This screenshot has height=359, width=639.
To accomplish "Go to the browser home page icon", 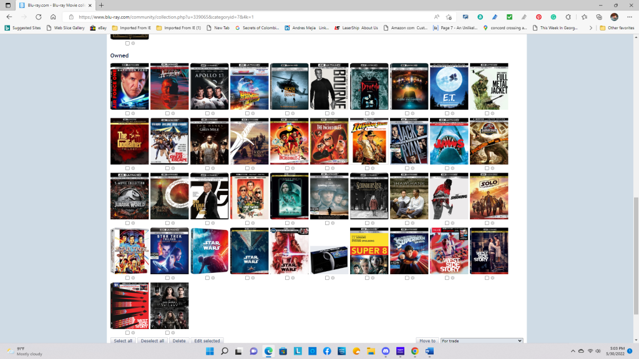I will 53,17.
